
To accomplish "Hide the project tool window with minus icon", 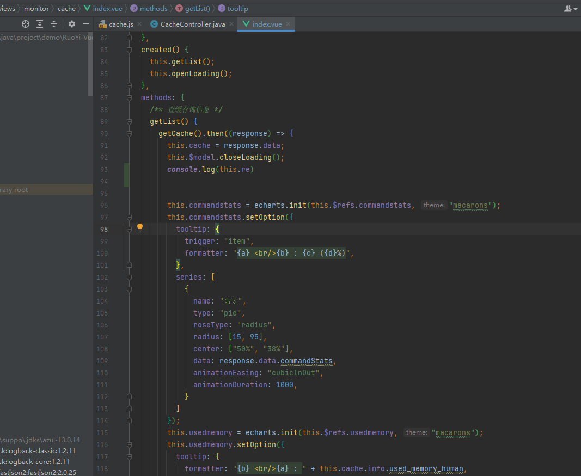I will [x=85, y=24].
